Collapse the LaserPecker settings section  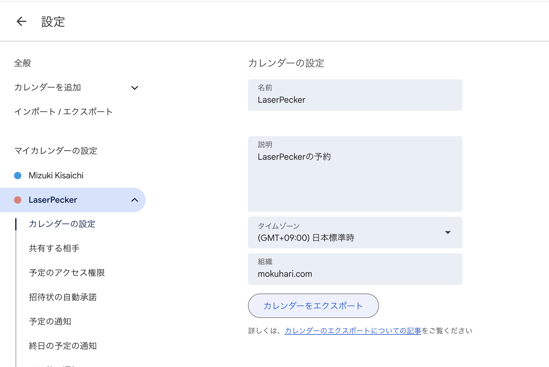(134, 200)
